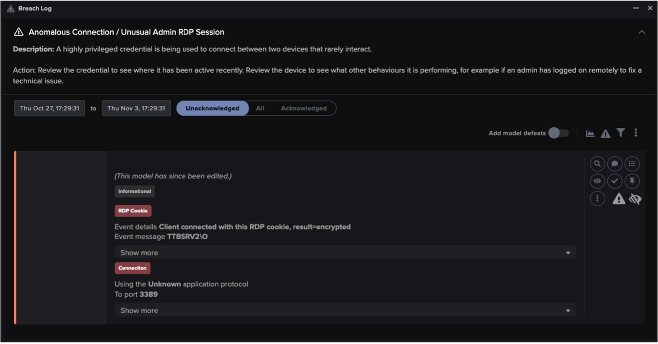
Task: Open the magnifying glass search icon on the breach entry
Action: pyautogui.click(x=597, y=163)
